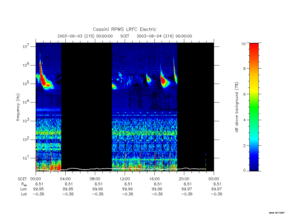This screenshot has width=285, height=214.
Task: Select the 99.96 longitude under 16:00
Action: click(157, 189)
